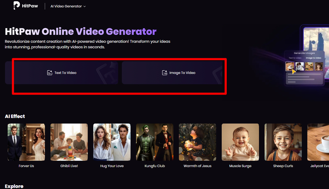Click the Ghibli Live! label text
329x189 pixels.
coord(69,166)
